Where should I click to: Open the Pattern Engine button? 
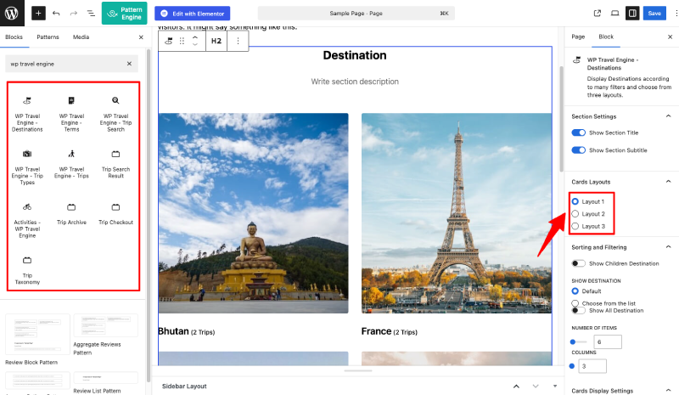point(124,13)
